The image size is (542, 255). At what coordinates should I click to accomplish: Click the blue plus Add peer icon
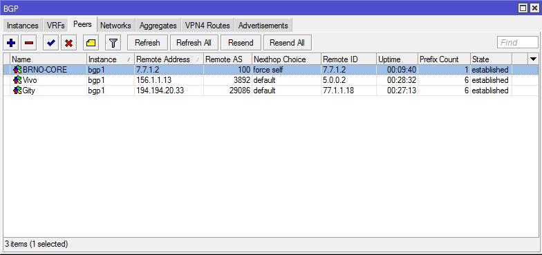point(11,43)
